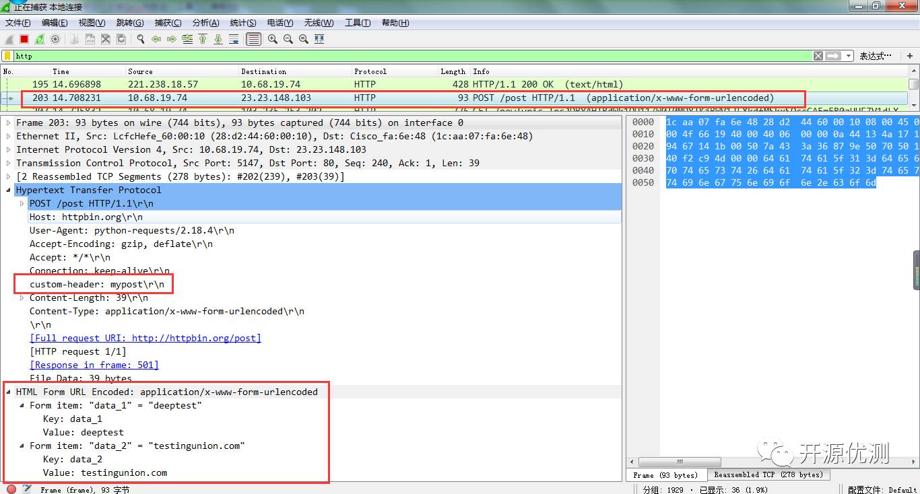
Task: Expand Transmission Control Protocol node
Action: point(9,163)
